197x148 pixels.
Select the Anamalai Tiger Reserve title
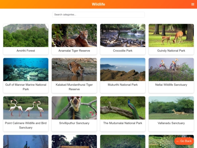pyautogui.click(x=74, y=50)
